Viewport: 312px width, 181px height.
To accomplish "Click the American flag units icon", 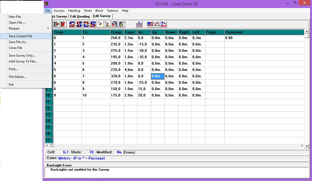I will 150,24.
